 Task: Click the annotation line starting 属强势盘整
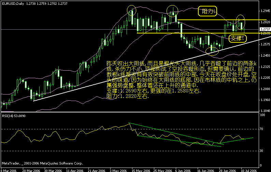click(152, 85)
